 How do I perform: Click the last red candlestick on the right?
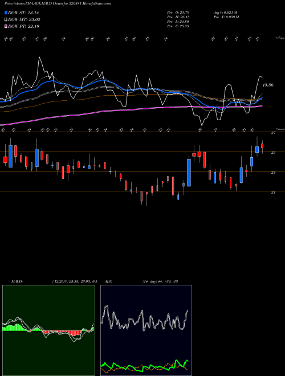tap(262, 146)
